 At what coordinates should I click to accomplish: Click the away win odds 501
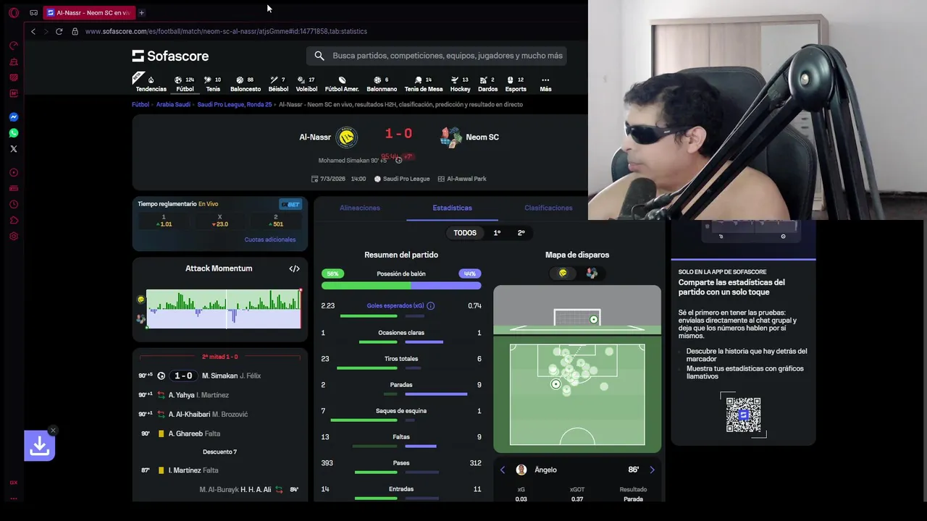coord(275,221)
